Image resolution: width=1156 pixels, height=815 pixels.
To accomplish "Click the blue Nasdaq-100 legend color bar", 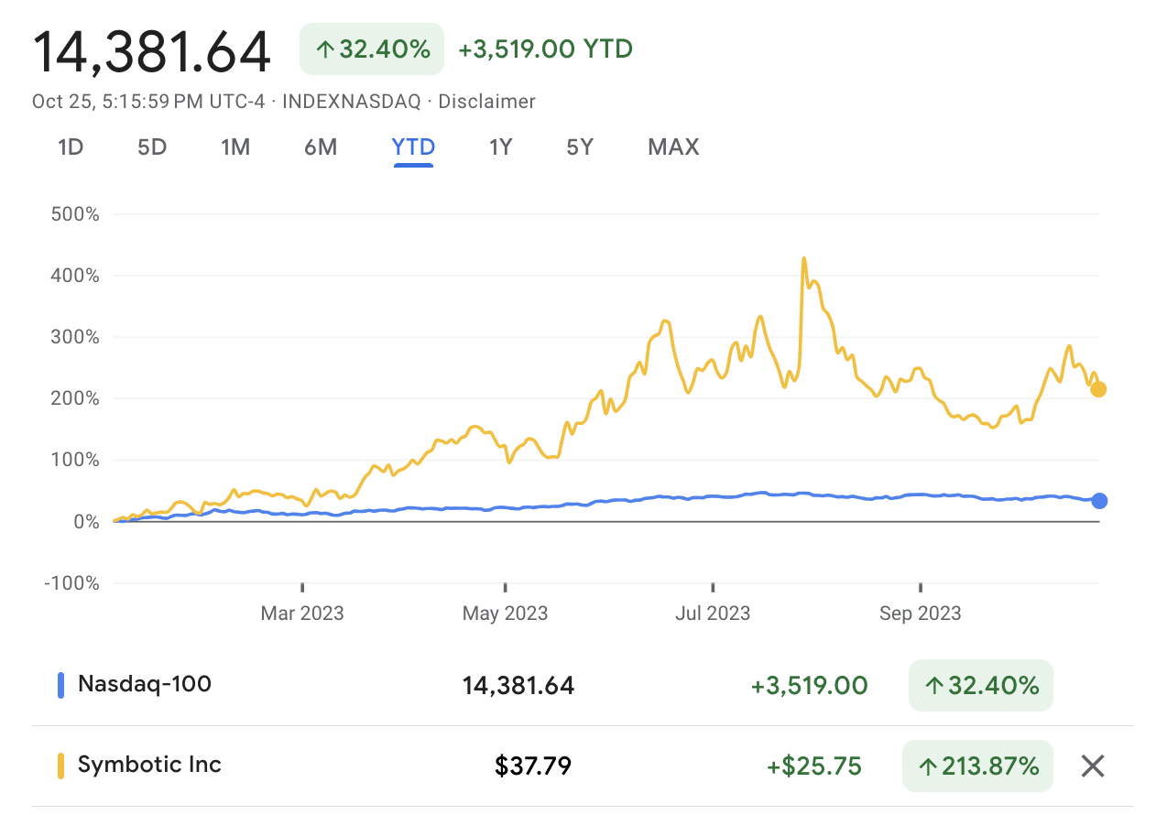I will (60, 685).
